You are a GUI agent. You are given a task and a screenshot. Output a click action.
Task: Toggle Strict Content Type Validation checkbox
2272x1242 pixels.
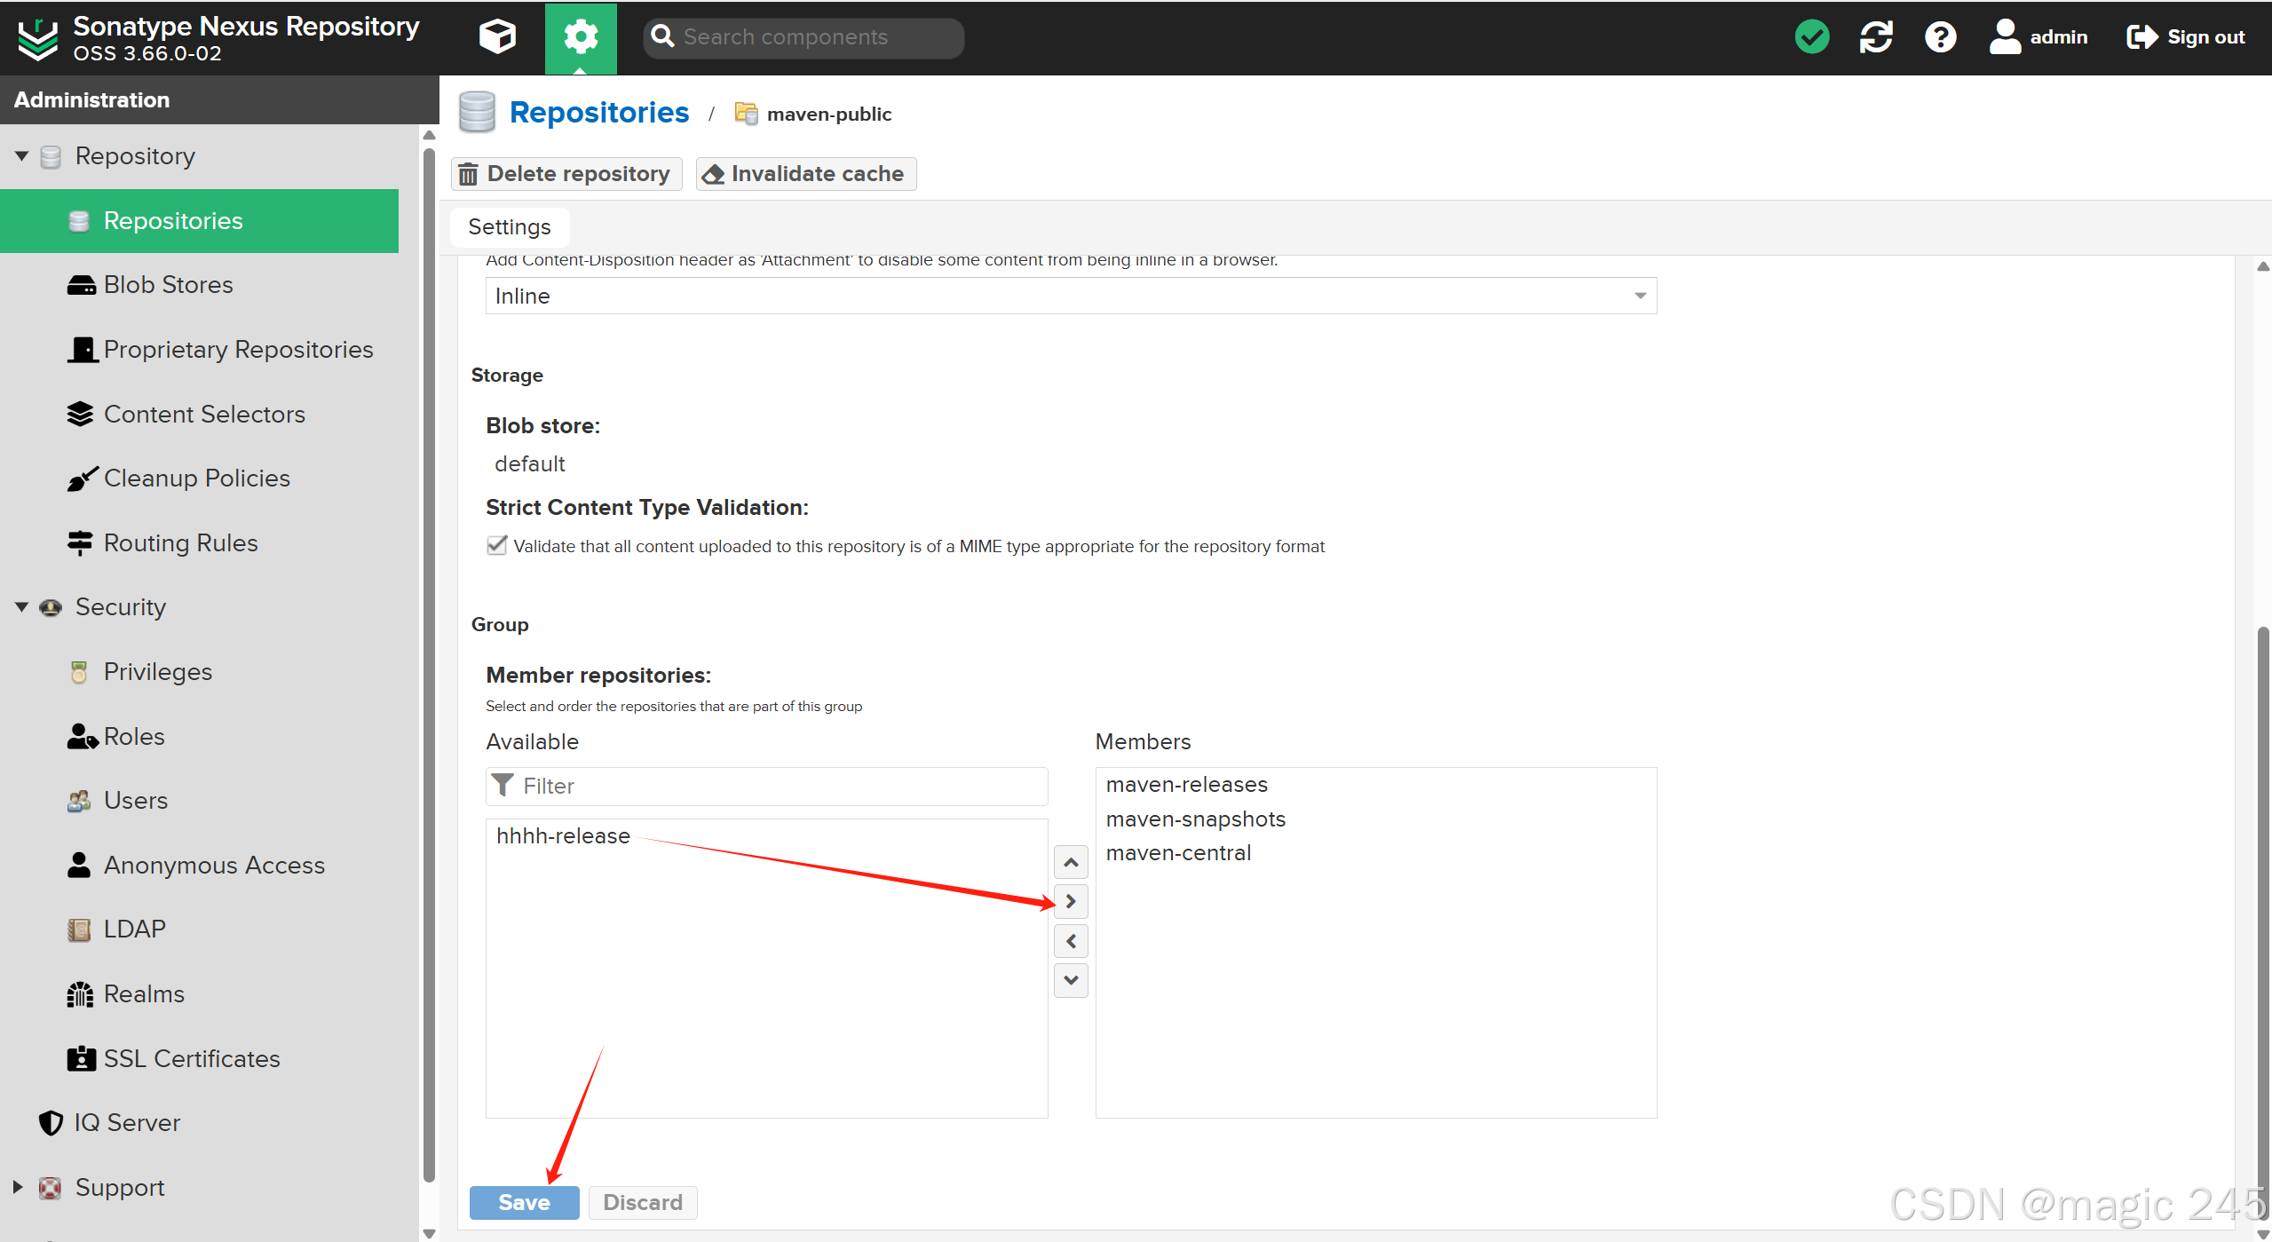point(497,545)
